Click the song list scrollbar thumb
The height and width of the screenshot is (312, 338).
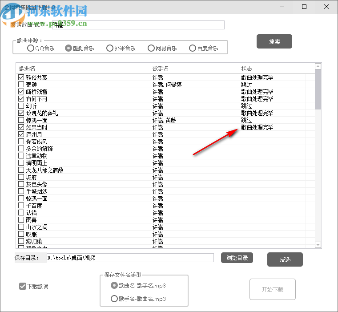pos(318,89)
